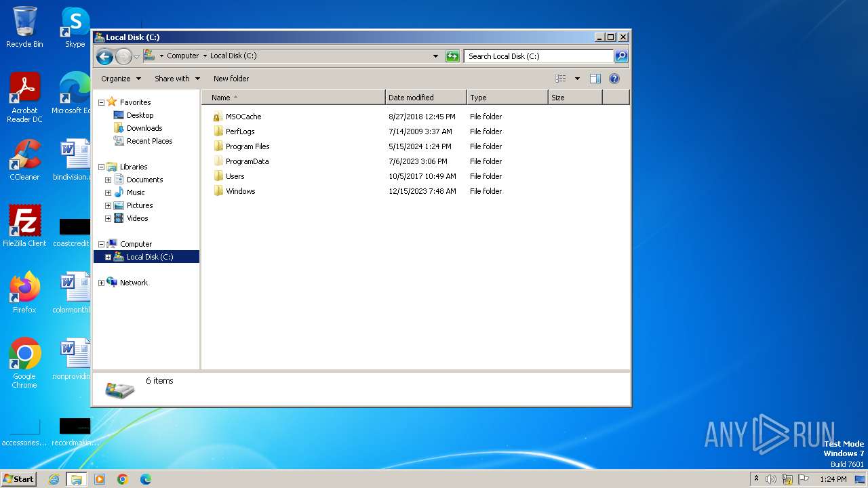This screenshot has width=868, height=488.
Task: Launch Microsoft Edge from the taskbar
Action: [x=146, y=479]
